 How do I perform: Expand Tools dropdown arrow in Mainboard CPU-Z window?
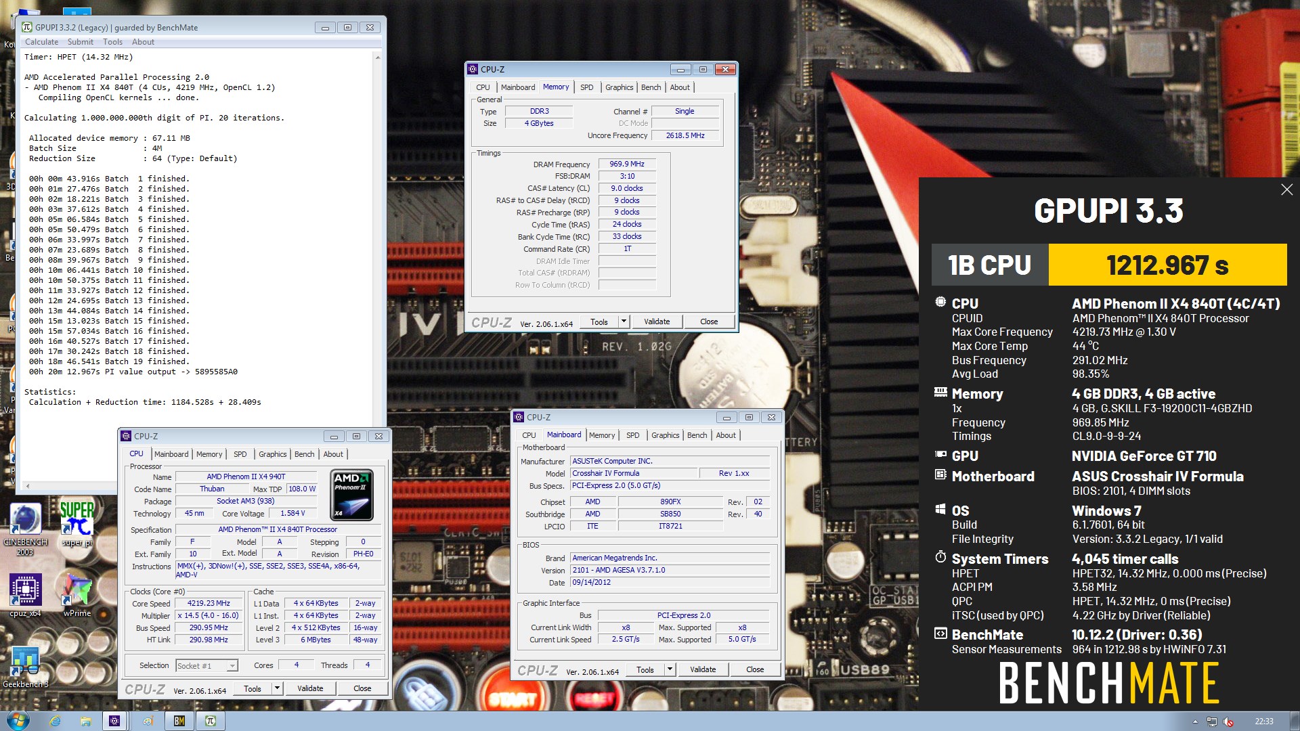click(x=670, y=669)
